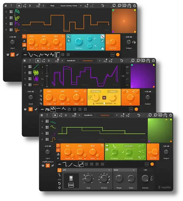This screenshot has width=183, height=201.
Task: Expand Invert dropdown arrow in Insanichrism window
Action: click(x=55, y=104)
